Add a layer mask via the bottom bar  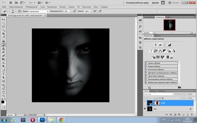175,115
